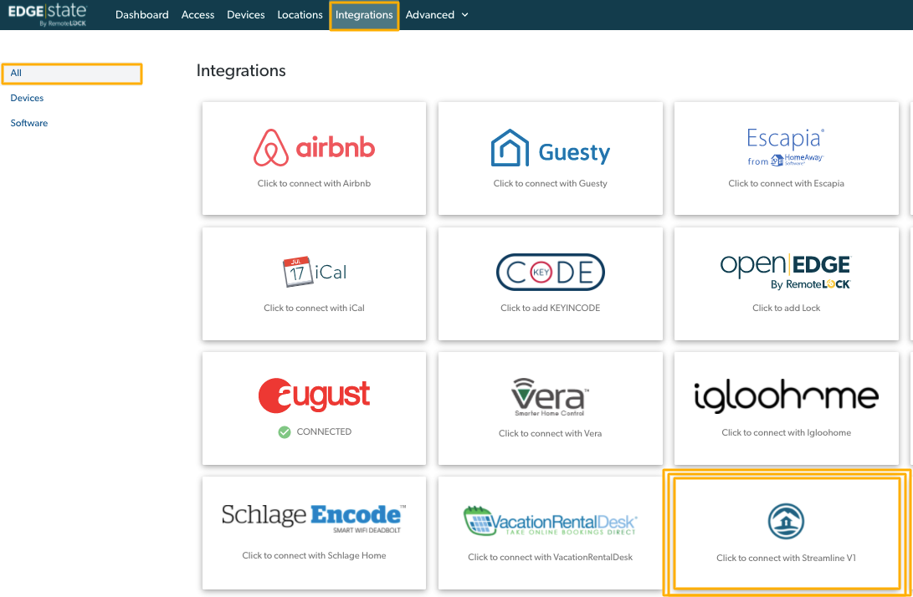Click the Airbnb logo
Viewport: 913px width, 597px height.
point(315,148)
